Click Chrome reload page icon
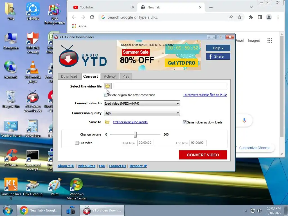Viewport: 288px width, 216px height. (92, 17)
